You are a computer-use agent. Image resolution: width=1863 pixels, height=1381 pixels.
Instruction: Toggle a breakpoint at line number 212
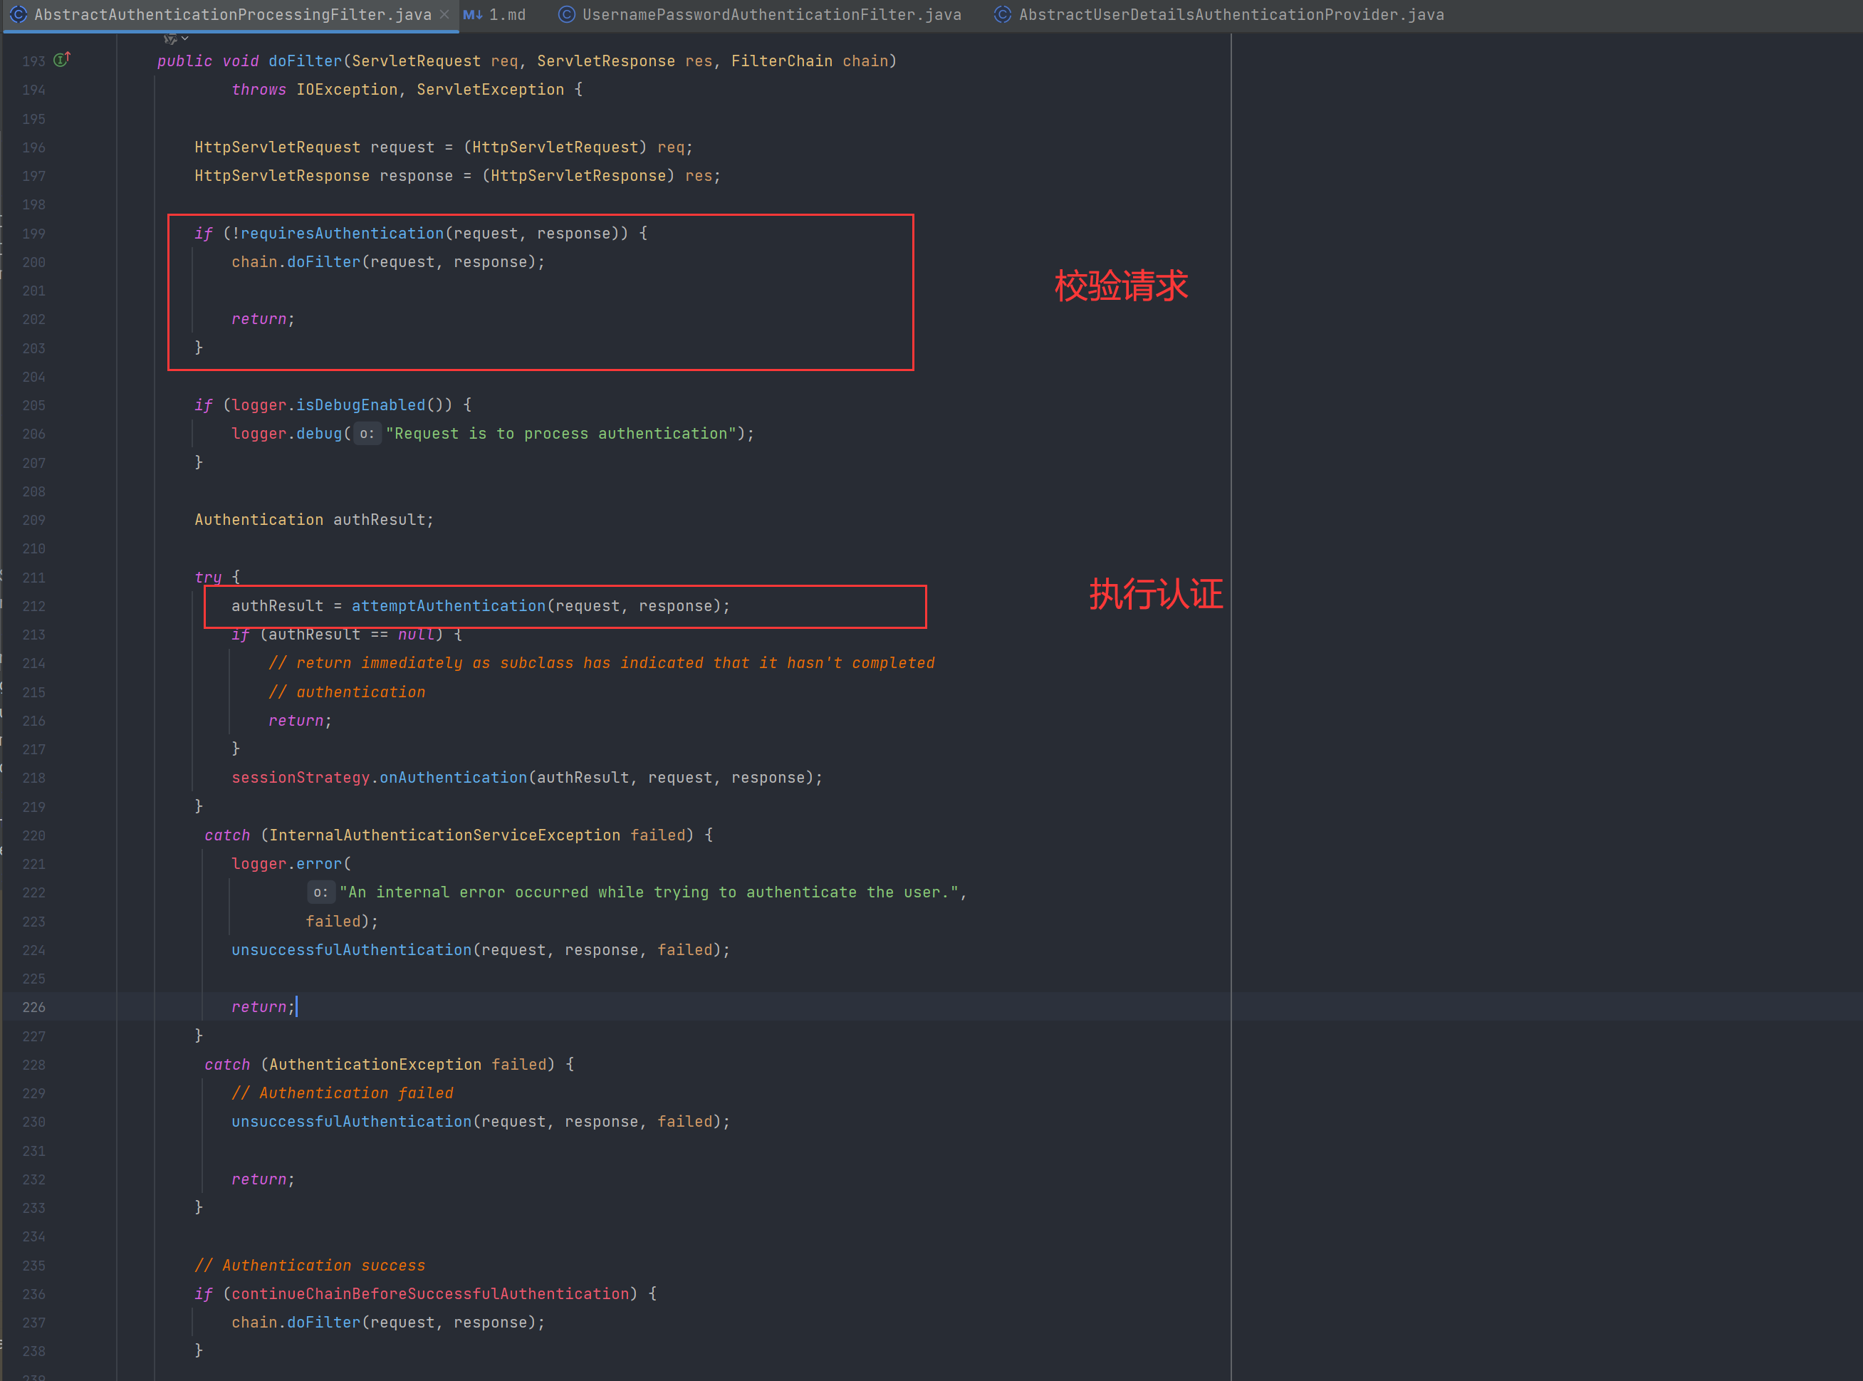tap(34, 606)
